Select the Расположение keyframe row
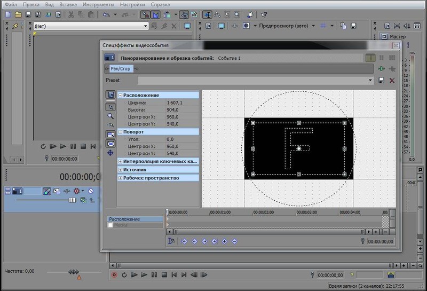Screen dimensions: 427x291 tap(135, 219)
